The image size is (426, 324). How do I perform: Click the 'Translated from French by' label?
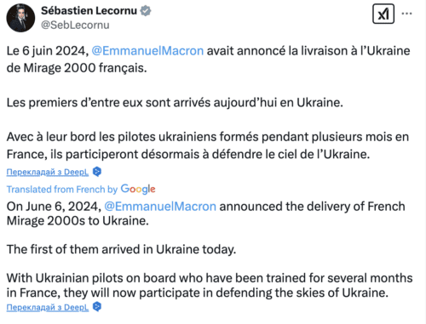tap(62, 190)
